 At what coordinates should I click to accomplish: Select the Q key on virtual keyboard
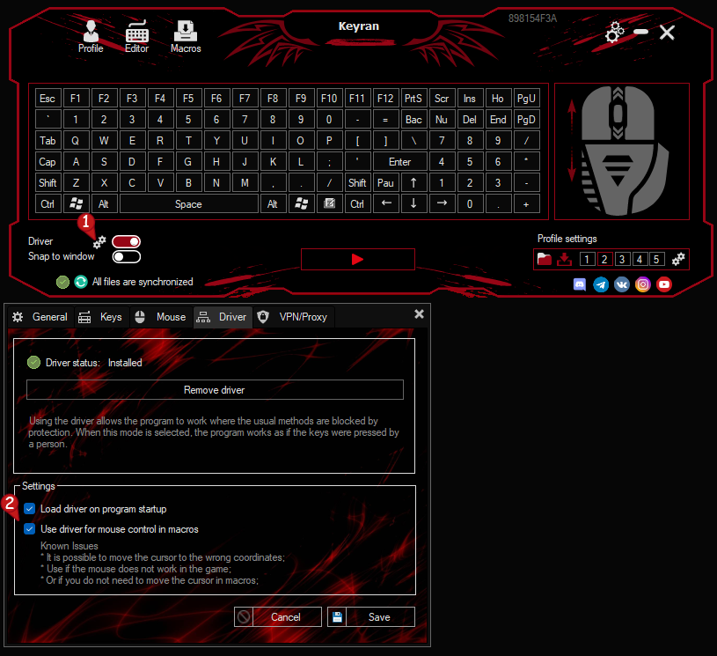pyautogui.click(x=76, y=141)
